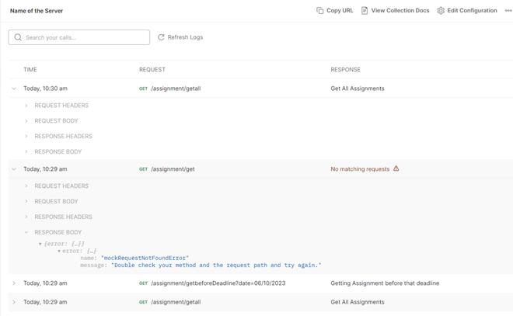Click the View Collection Docs link
513x316 pixels.
coord(400,11)
